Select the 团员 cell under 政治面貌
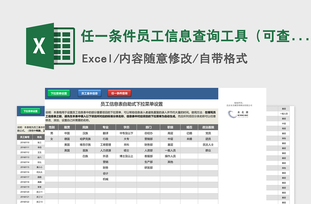 (208, 139)
